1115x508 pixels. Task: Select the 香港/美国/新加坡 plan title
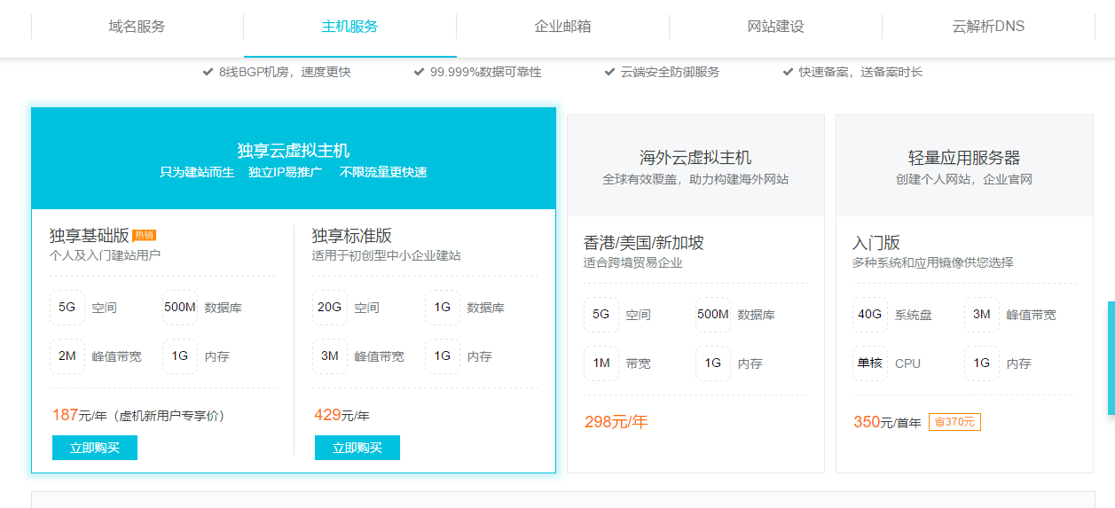tap(643, 243)
